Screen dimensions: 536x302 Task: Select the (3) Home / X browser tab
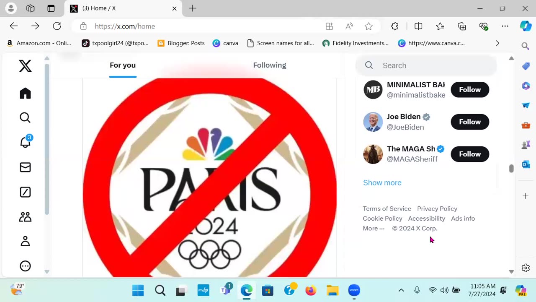click(124, 8)
